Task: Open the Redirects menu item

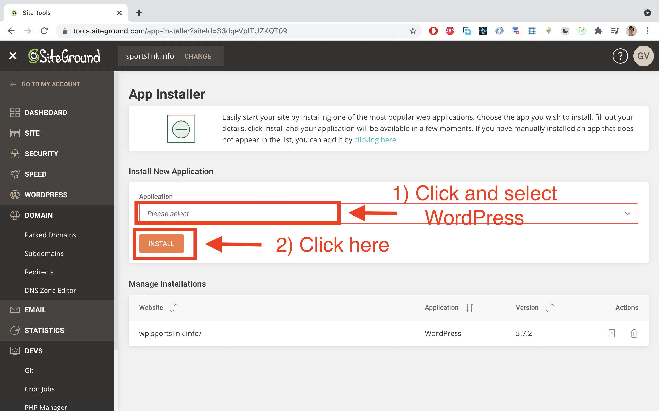Action: click(x=39, y=272)
